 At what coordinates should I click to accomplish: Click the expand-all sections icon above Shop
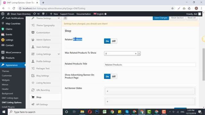click(x=65, y=18)
